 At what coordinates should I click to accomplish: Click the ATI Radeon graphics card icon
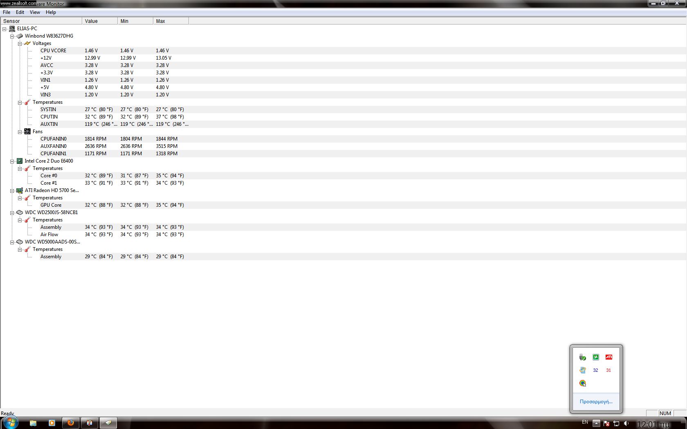coord(20,190)
